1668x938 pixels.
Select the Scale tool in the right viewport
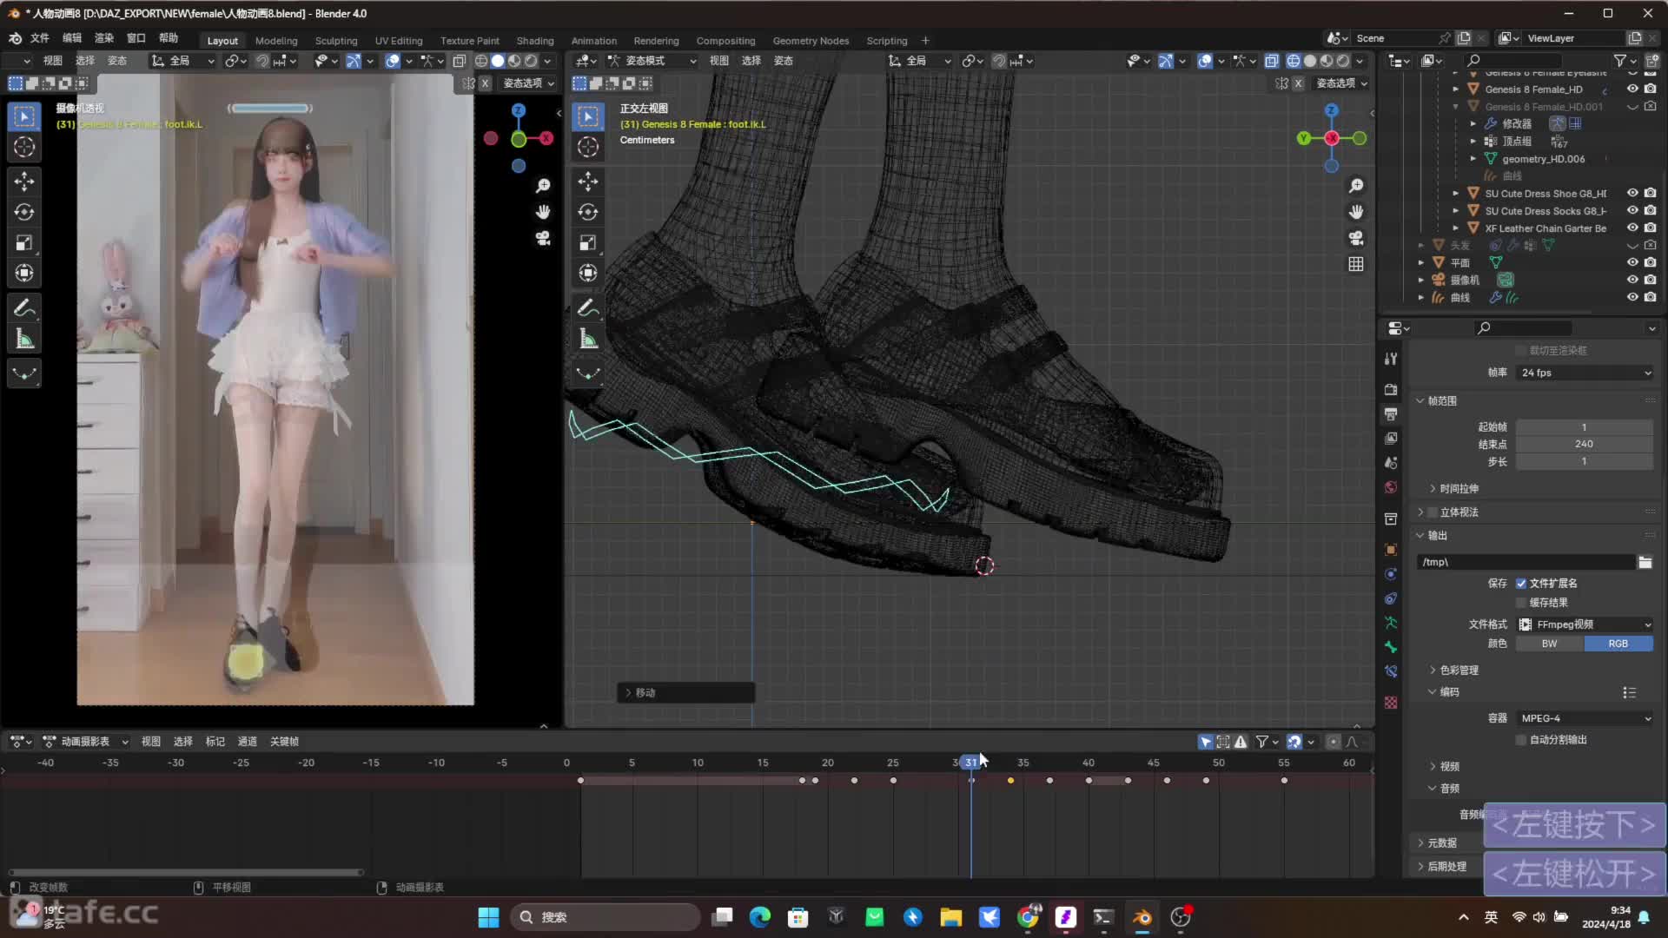(x=588, y=242)
